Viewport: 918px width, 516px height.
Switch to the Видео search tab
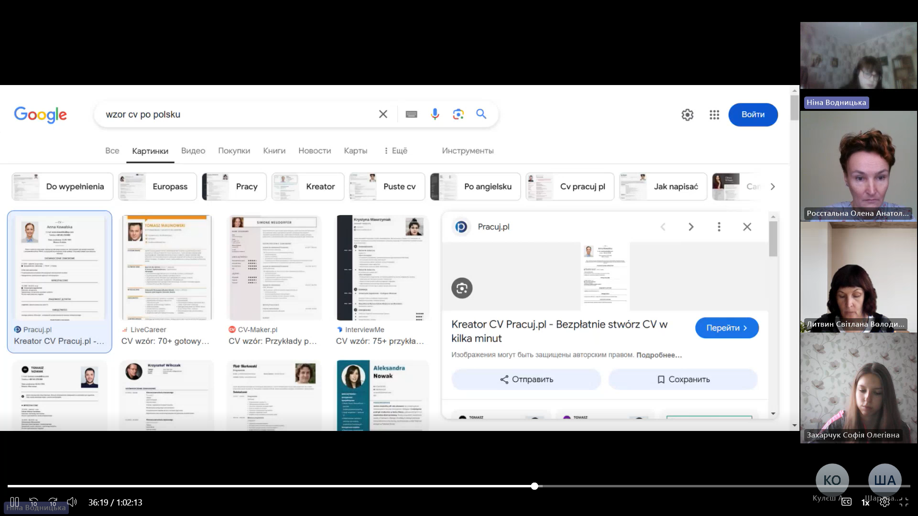[193, 150]
